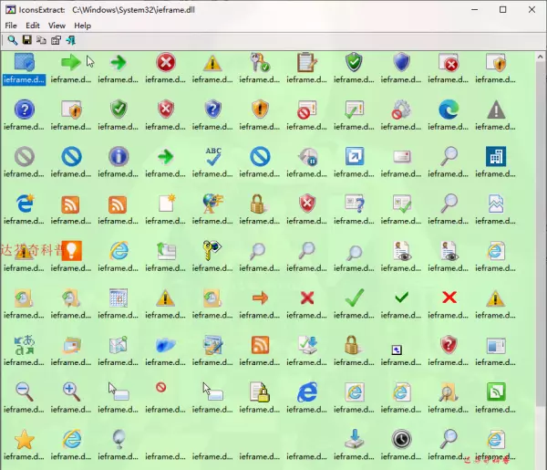Select the blue download arrow on drive icon
Screen dimensions: 547x470
[x=355, y=439]
